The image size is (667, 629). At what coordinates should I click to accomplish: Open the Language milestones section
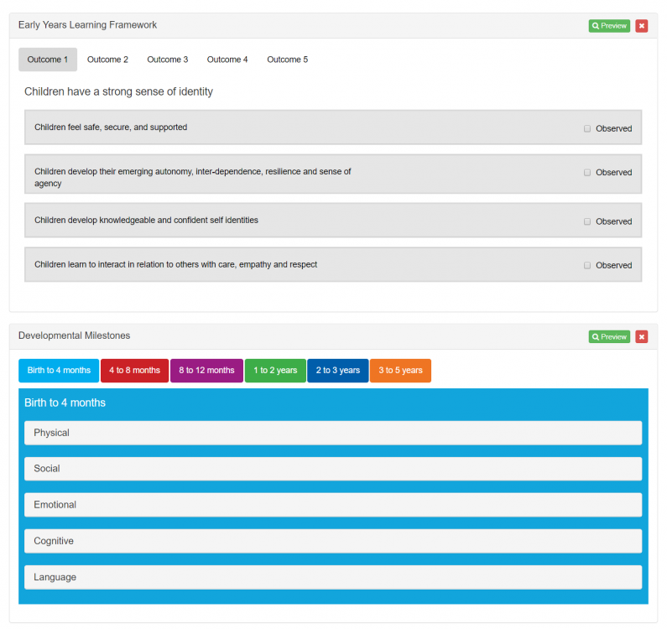coord(332,577)
